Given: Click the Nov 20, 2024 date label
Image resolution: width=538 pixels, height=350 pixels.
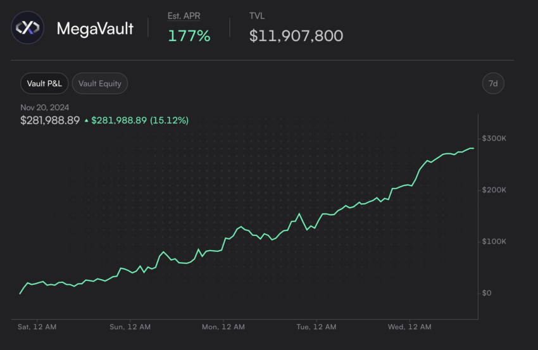Looking at the screenshot, I should pyautogui.click(x=44, y=108).
